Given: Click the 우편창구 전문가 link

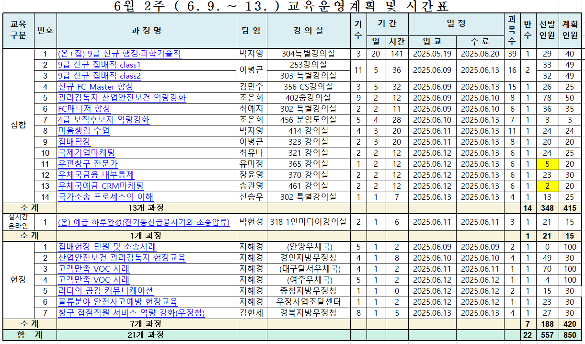Looking at the screenshot, I should (x=88, y=164).
